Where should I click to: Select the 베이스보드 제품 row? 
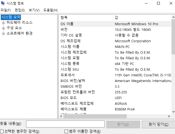(x=116, y=109)
